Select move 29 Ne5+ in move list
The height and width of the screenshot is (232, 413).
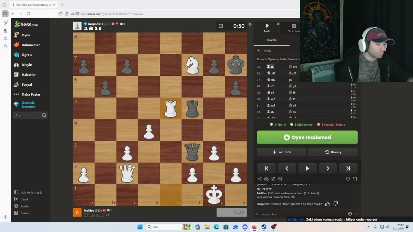click(271, 92)
